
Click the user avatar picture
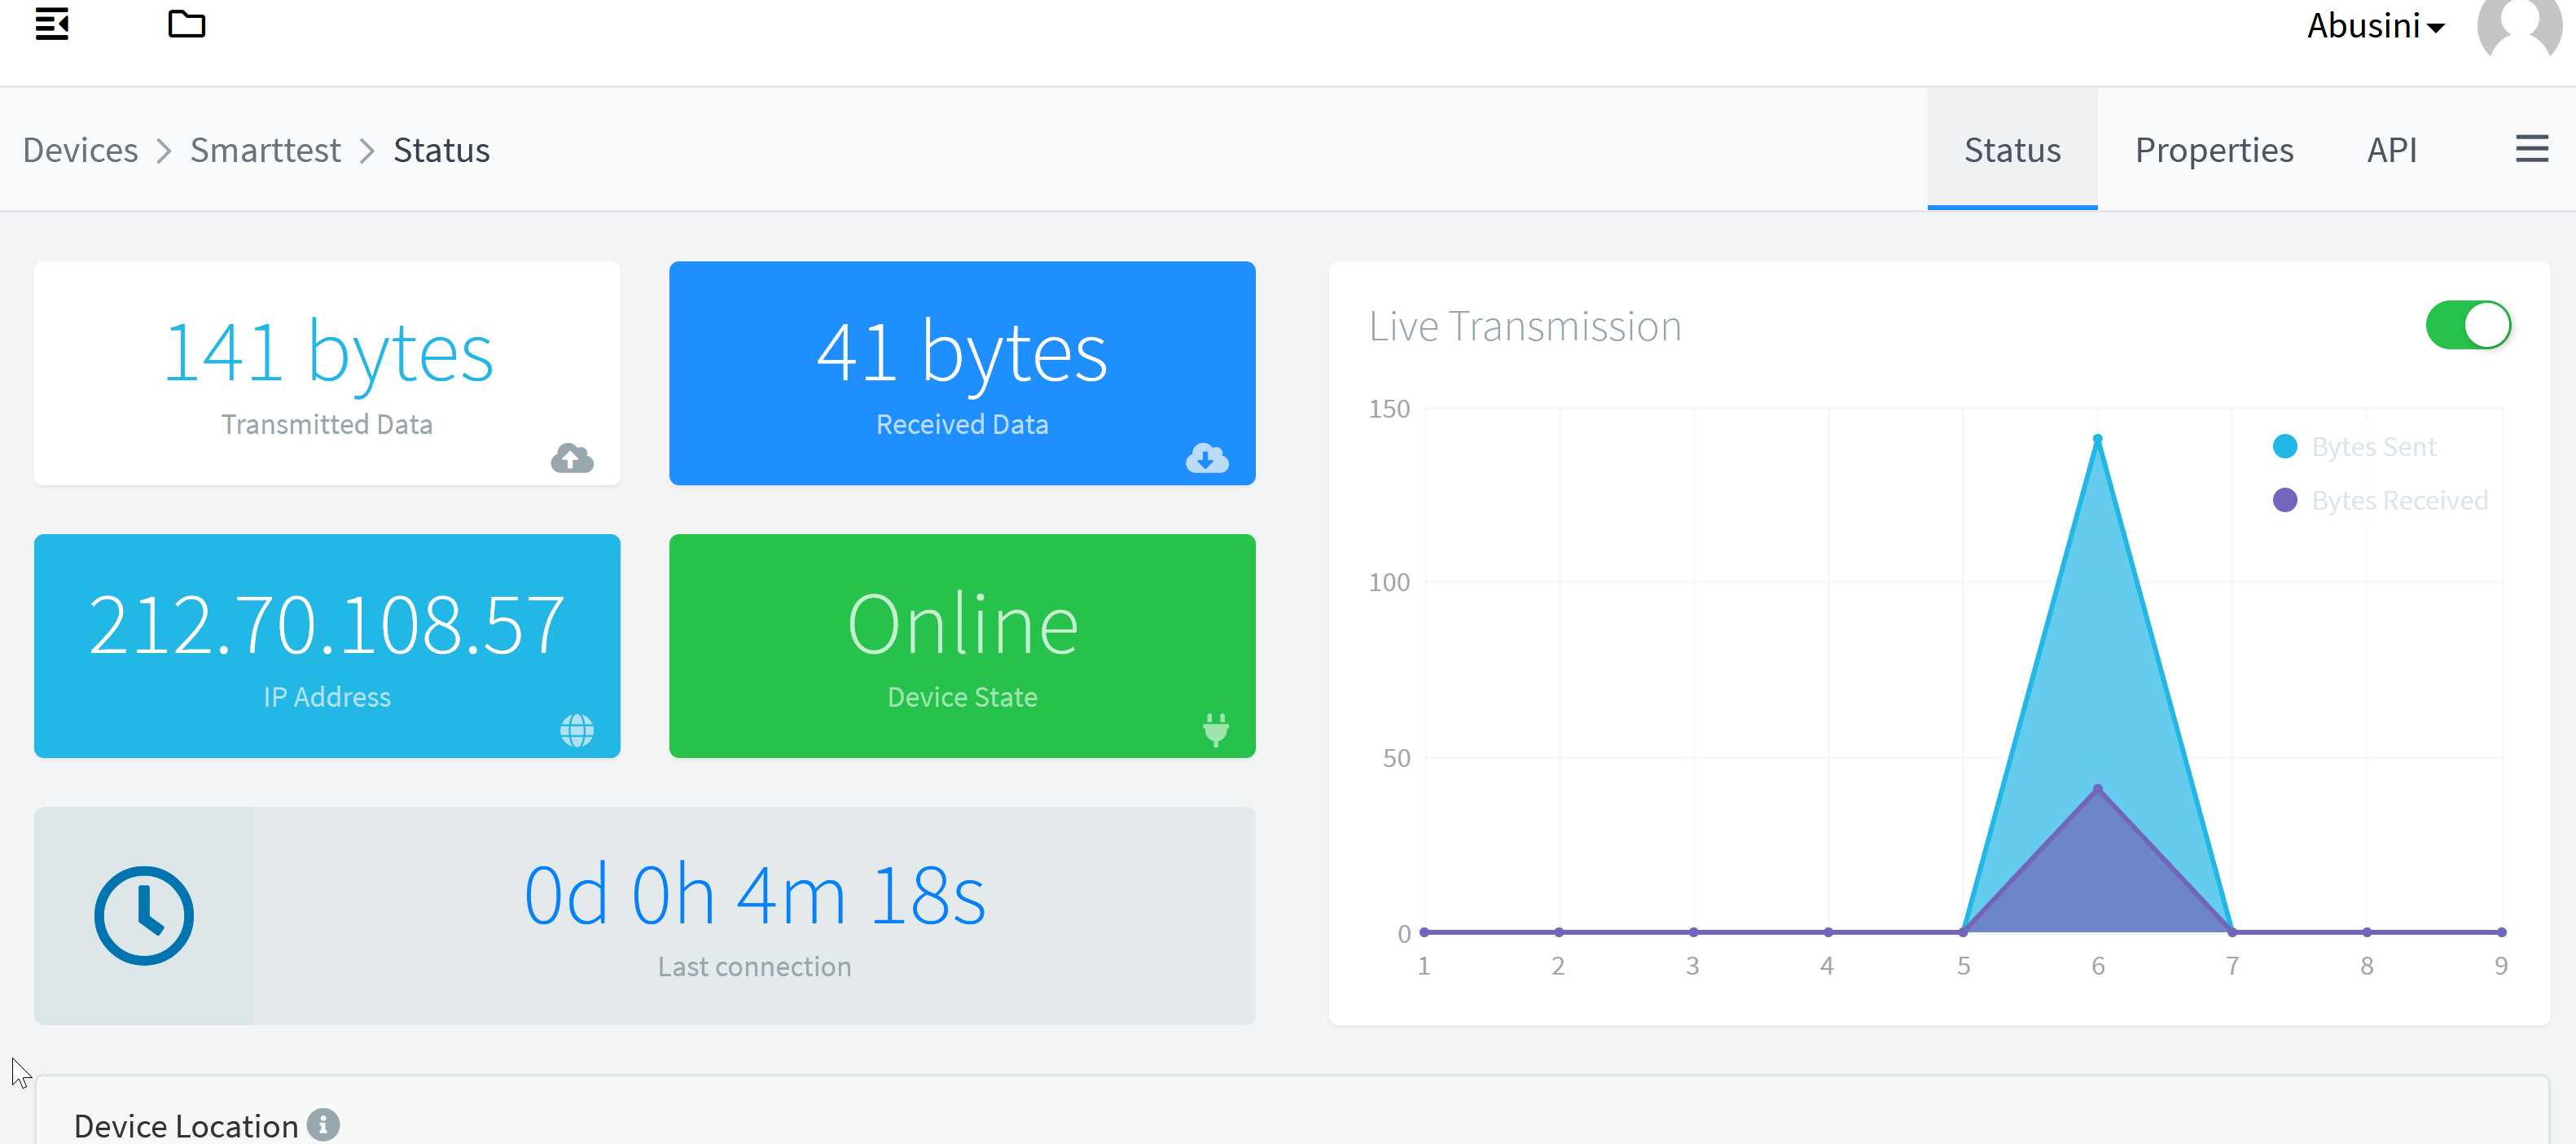pos(2519,28)
